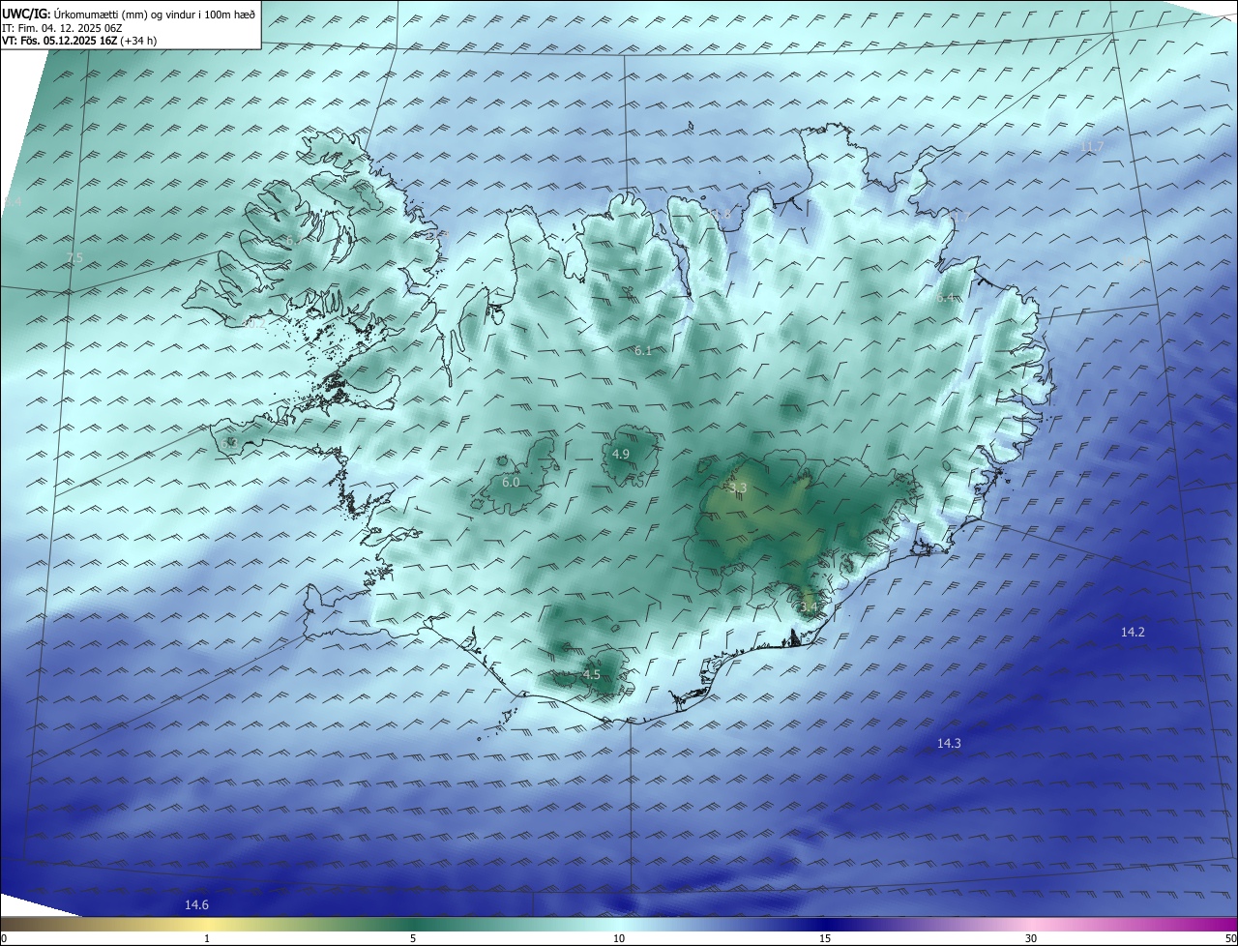
Task: Click the 4.9 value label
Action: click(x=621, y=454)
